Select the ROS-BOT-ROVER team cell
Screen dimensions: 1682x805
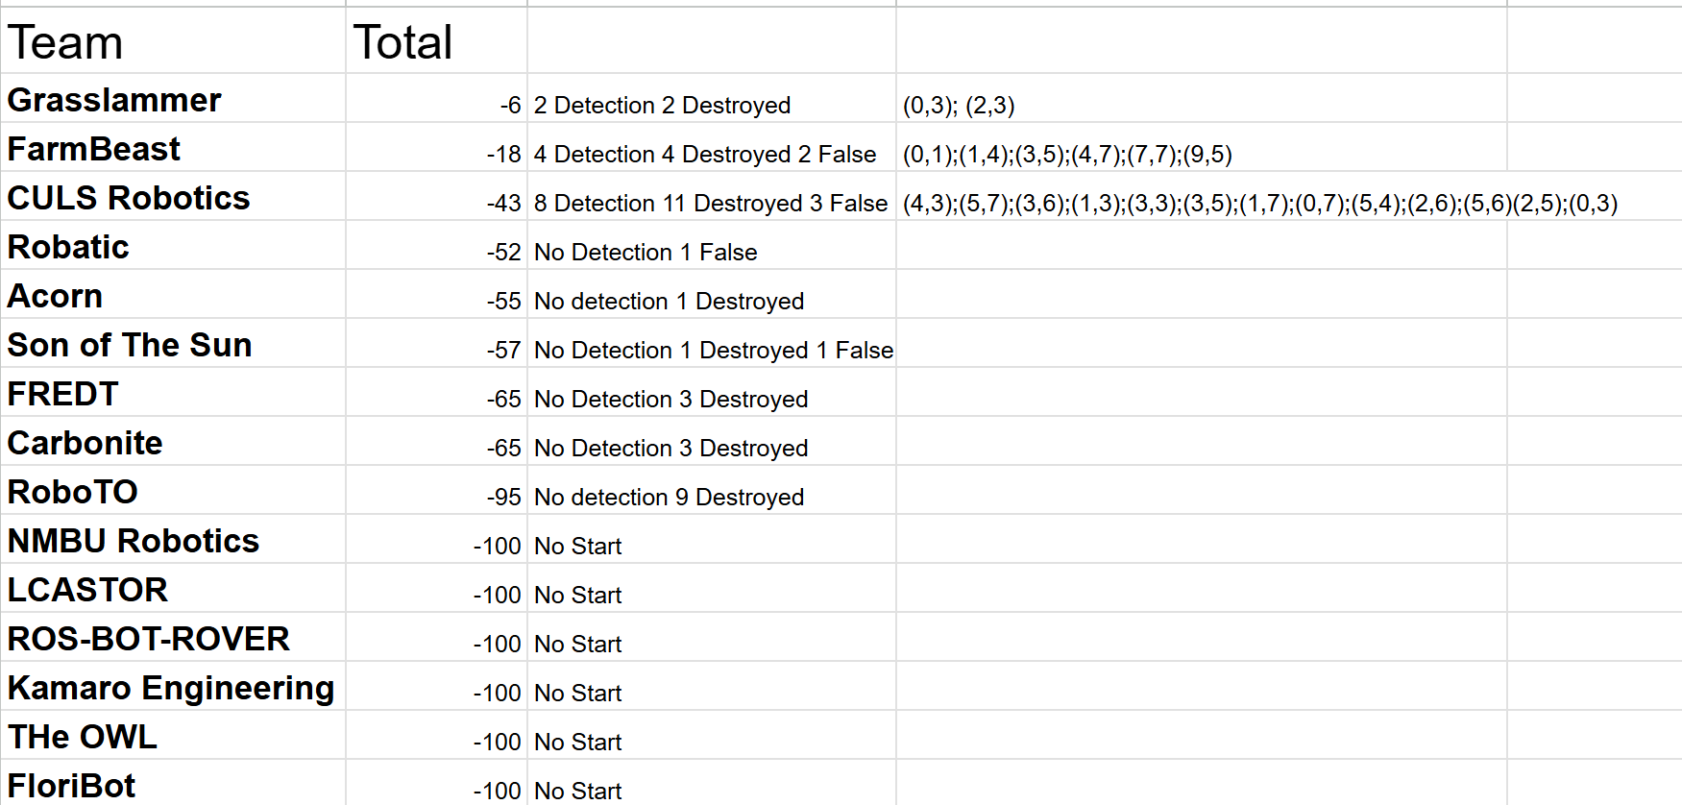173,637
